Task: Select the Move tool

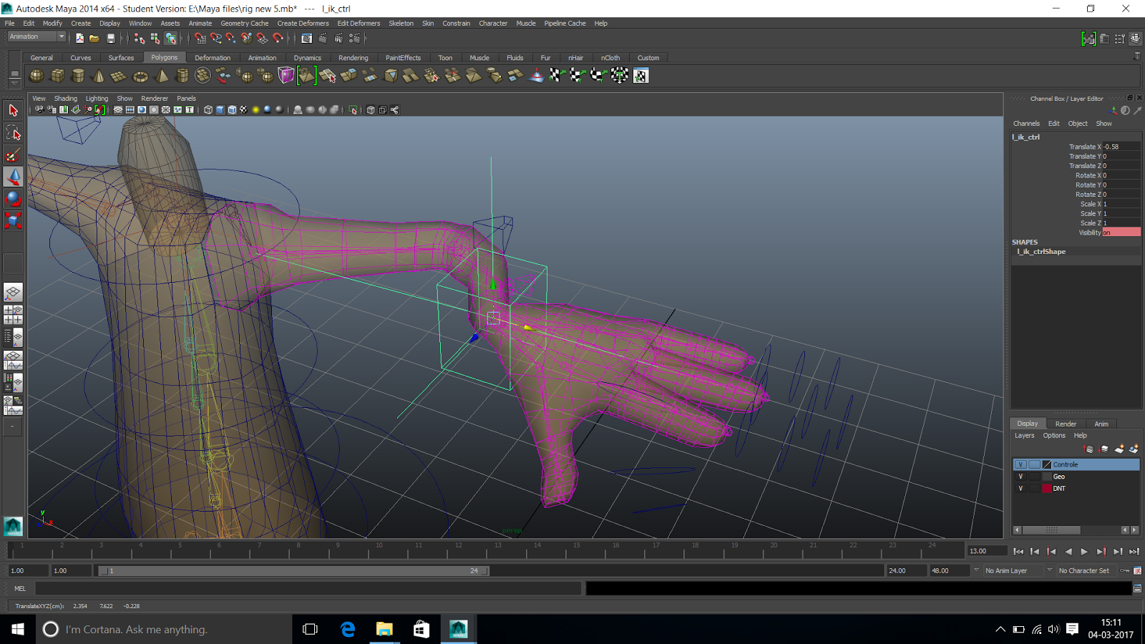Action: pos(12,177)
